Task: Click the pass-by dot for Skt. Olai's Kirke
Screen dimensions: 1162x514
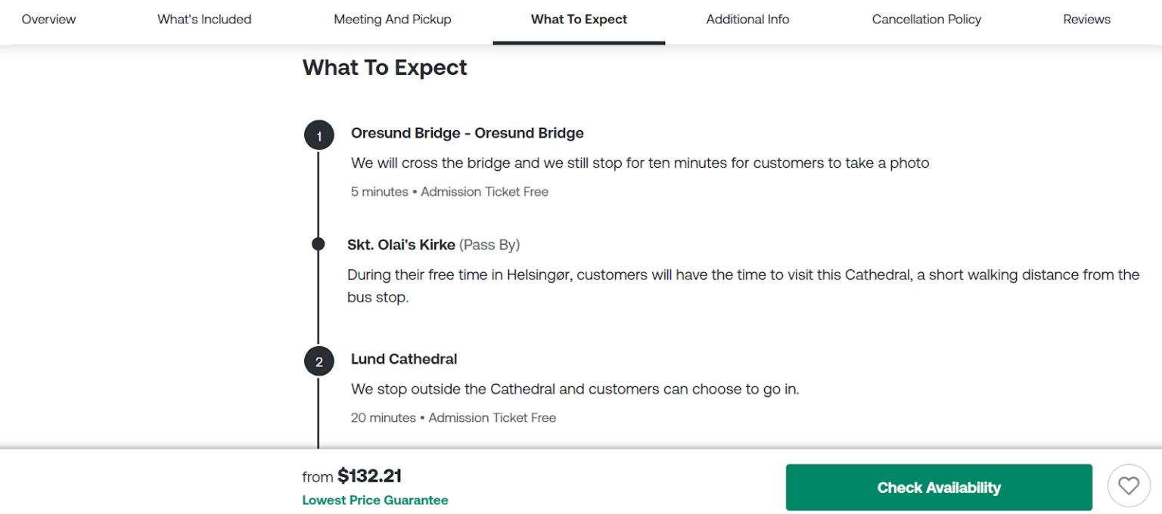Action: (x=318, y=243)
